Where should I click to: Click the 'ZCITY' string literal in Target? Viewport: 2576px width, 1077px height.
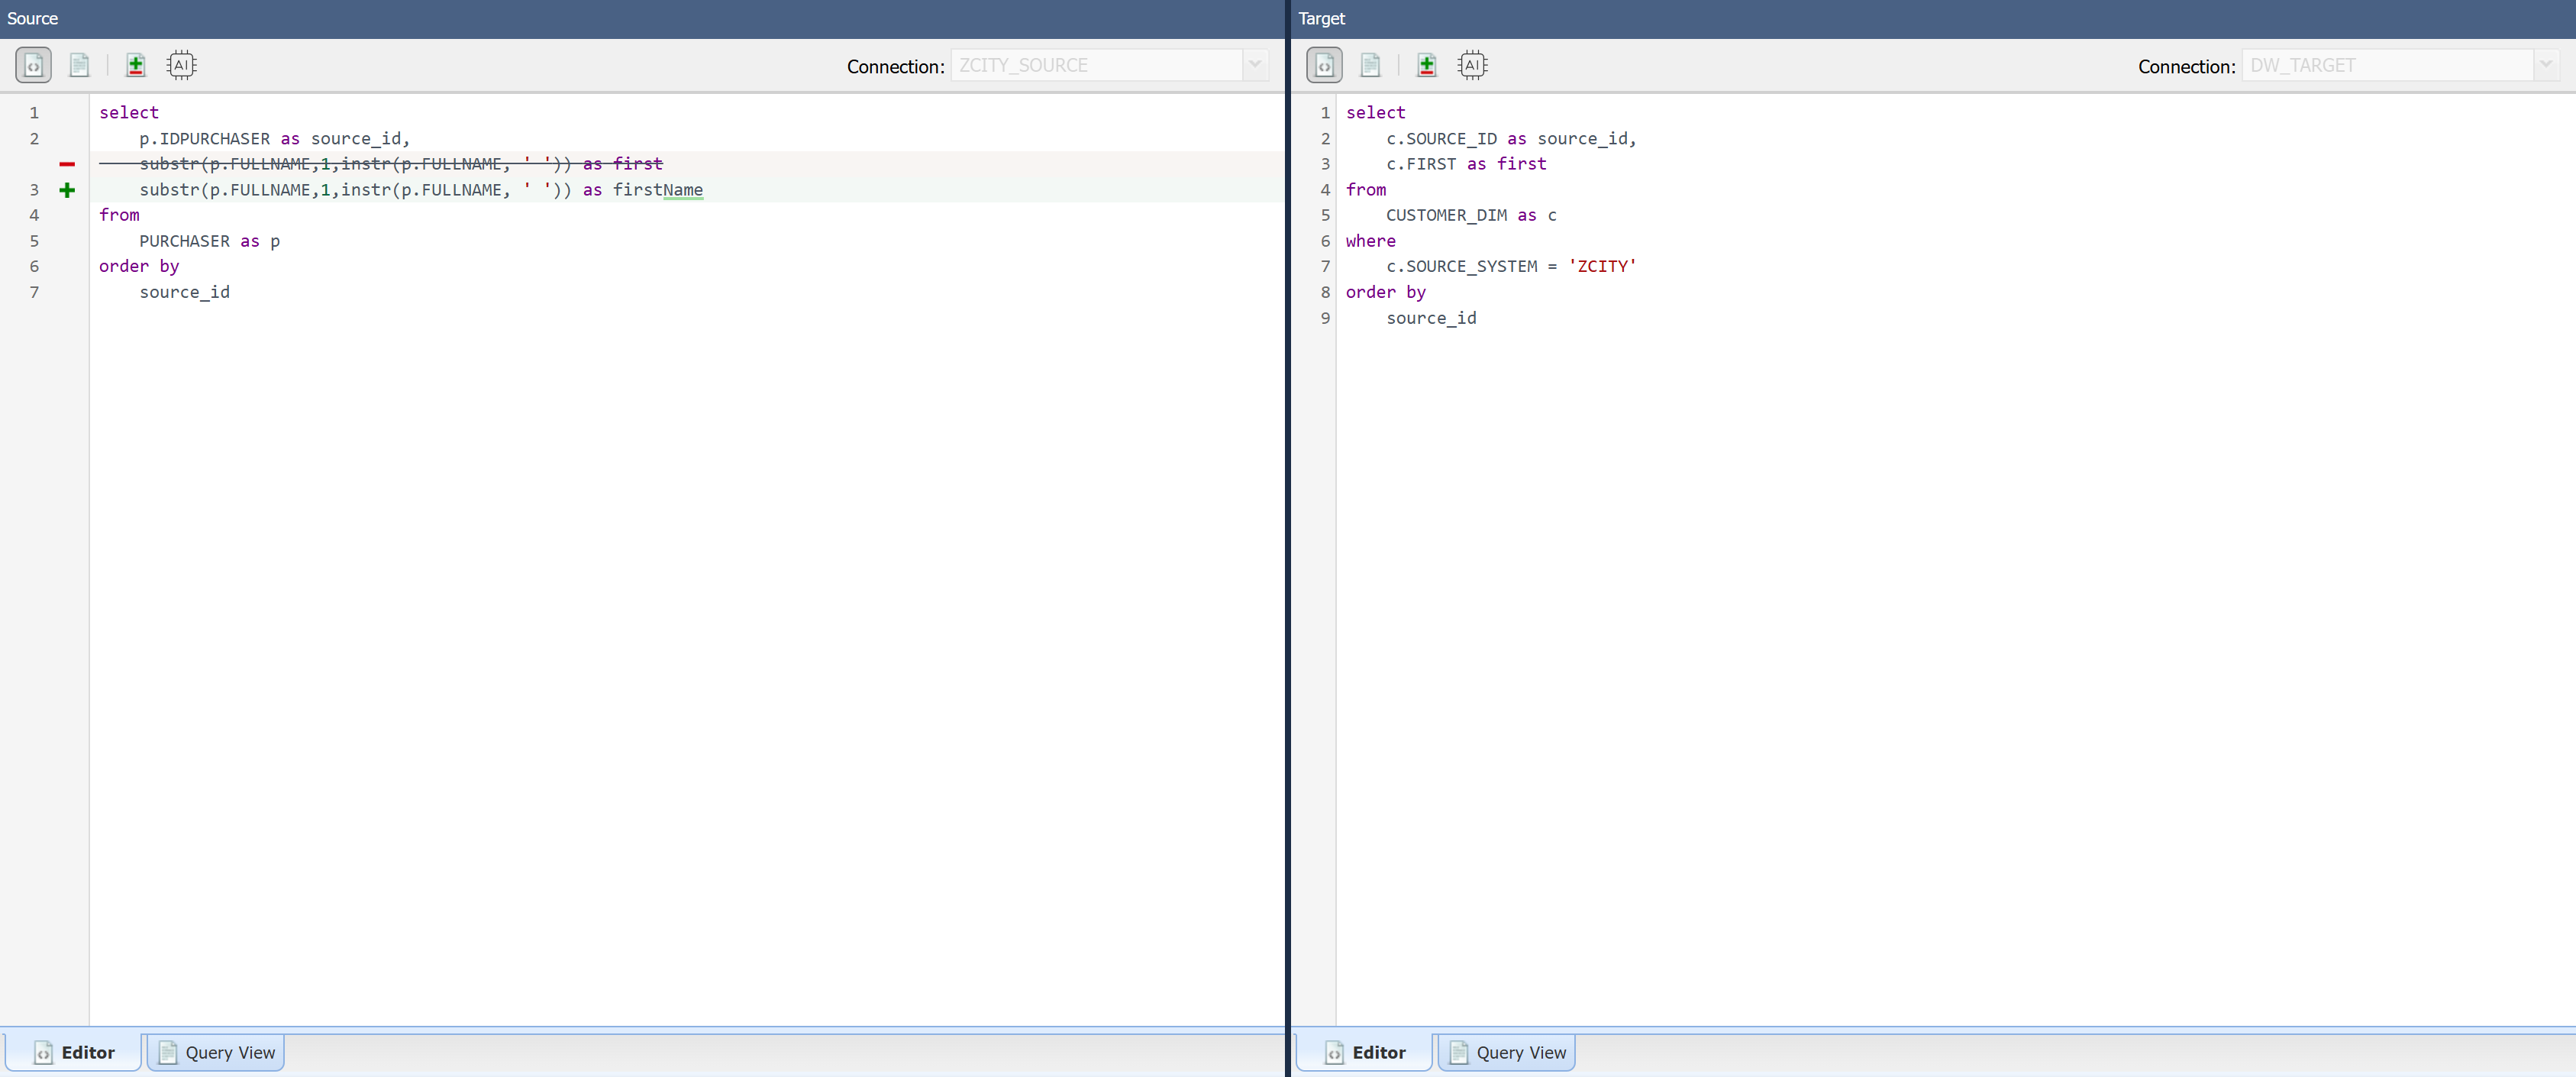click(x=1603, y=266)
